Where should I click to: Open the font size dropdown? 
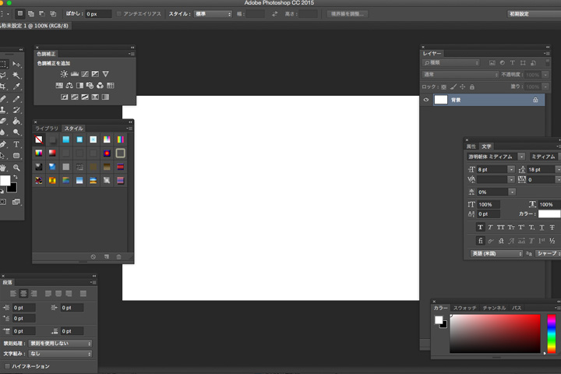(x=511, y=169)
